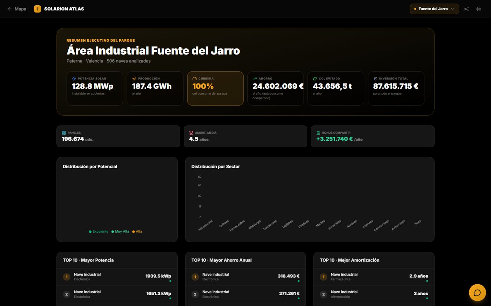Click rank 1 badge in Mayor Potencia

[67, 277]
